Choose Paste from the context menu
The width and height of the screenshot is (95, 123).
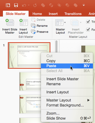(67, 66)
